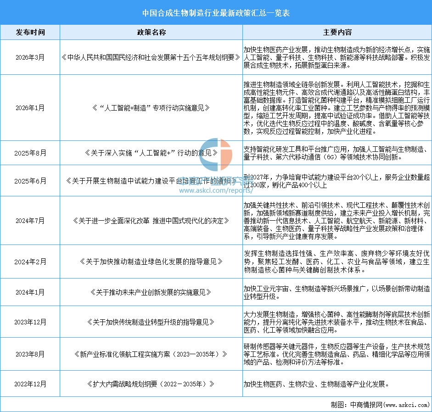Select the 推进中国式现代化的决定 policy name
Screen dimensions: 432x412
pos(151,220)
